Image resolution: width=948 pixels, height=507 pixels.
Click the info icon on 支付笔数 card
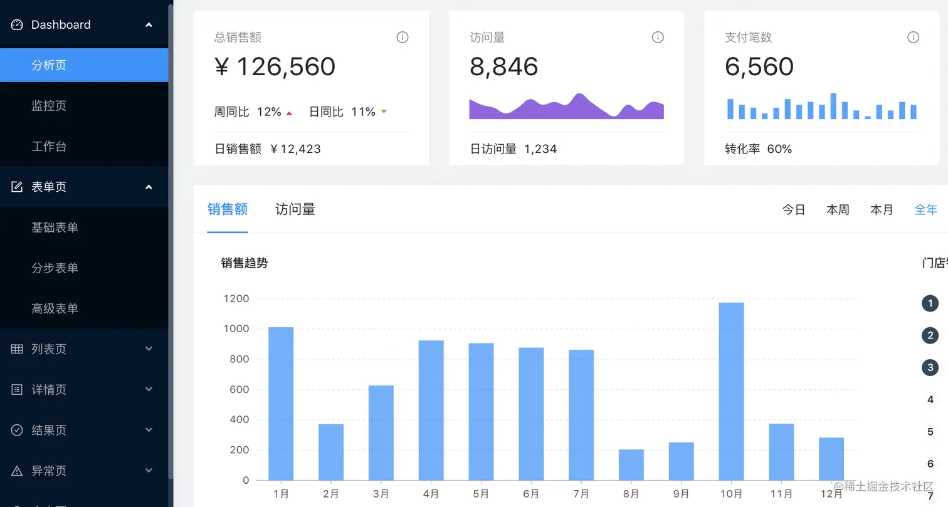[x=914, y=38]
